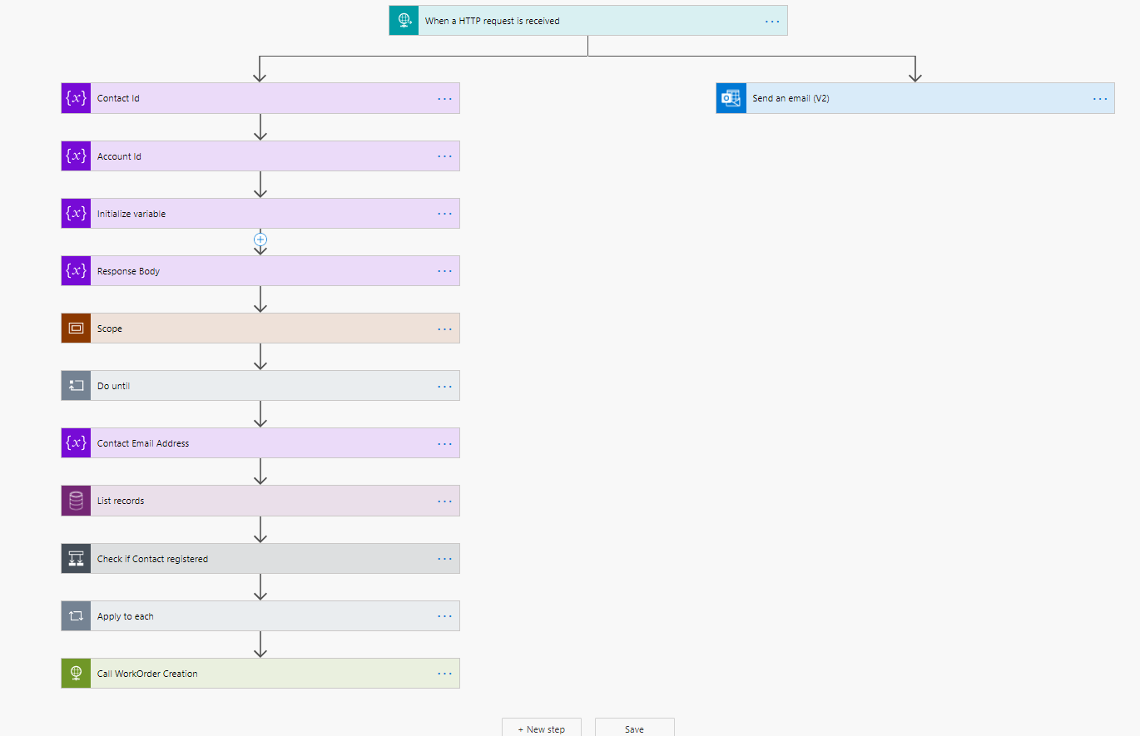1140x736 pixels.
Task: Click the List records database icon
Action: (76, 501)
